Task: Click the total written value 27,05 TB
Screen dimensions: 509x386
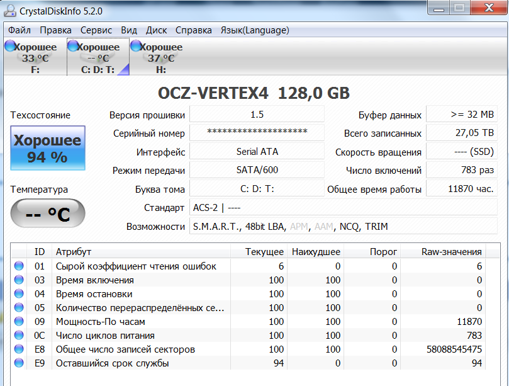Action: 461,133
